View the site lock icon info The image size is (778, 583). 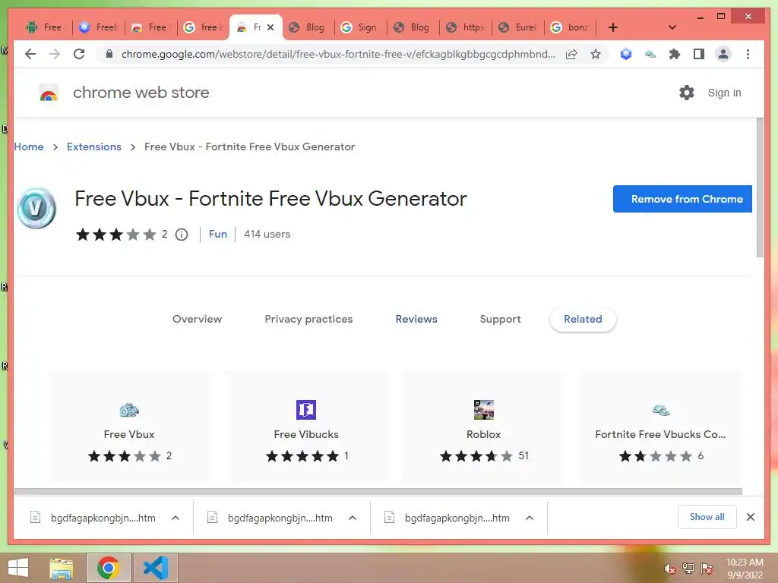109,54
